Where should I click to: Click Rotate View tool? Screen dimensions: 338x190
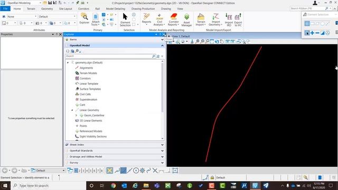click(217, 41)
